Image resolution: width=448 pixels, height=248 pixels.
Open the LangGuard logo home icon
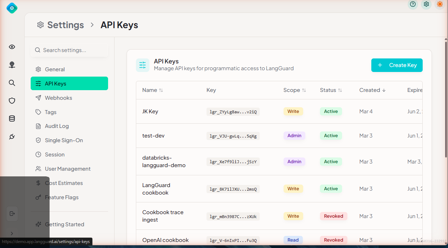click(12, 8)
